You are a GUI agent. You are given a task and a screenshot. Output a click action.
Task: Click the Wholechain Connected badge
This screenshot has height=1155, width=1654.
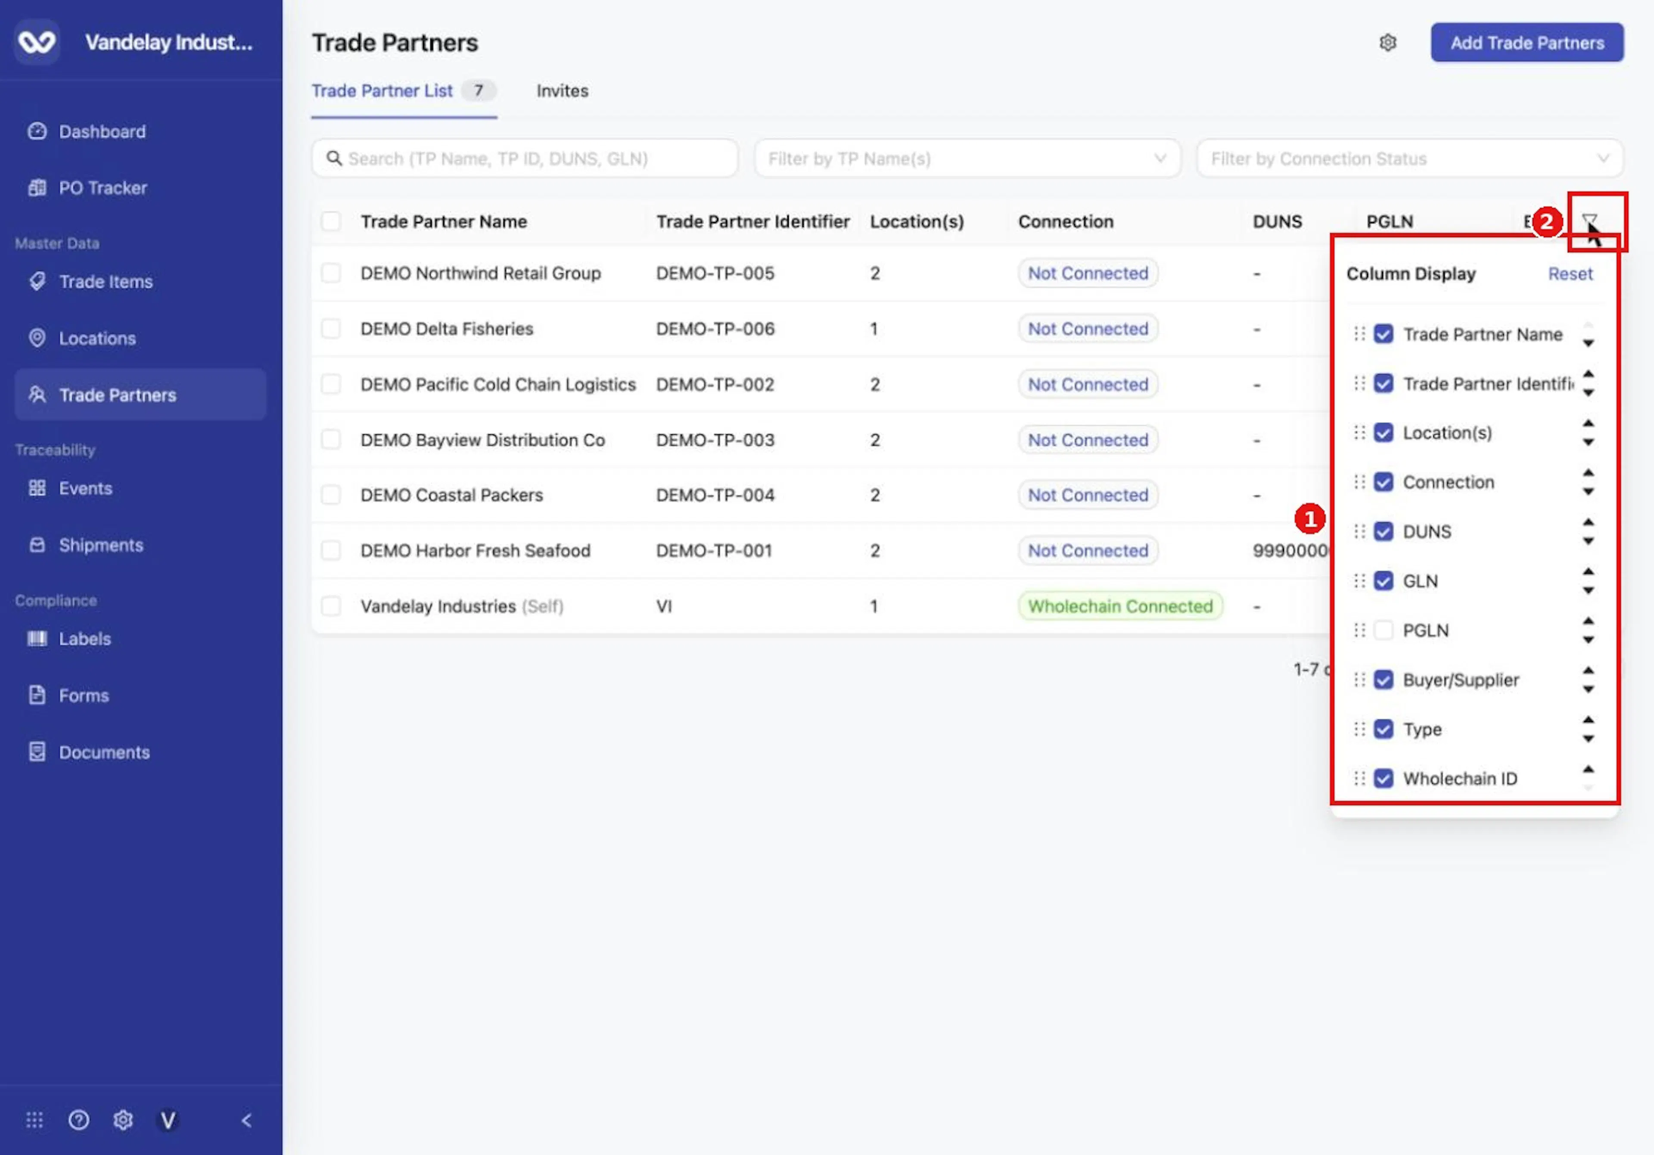(1119, 605)
